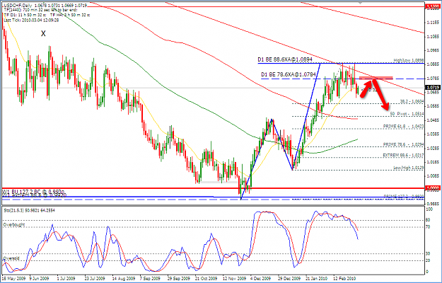Click the '4 Dec 2009' date on the time axis
The width and height of the screenshot is (442, 283).
(260, 278)
